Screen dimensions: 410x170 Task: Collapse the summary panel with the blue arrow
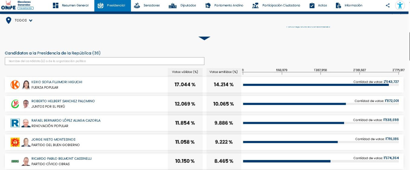pyautogui.click(x=204, y=38)
